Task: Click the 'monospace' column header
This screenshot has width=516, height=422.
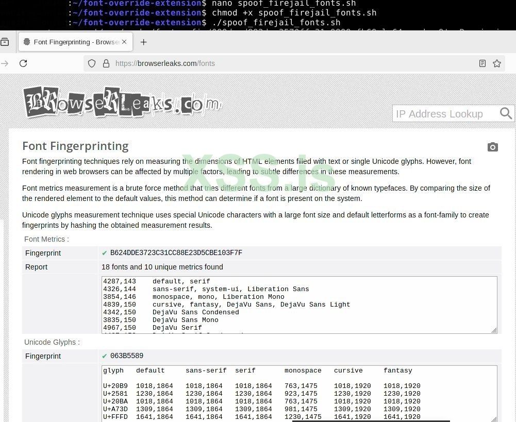Action: 303,370
